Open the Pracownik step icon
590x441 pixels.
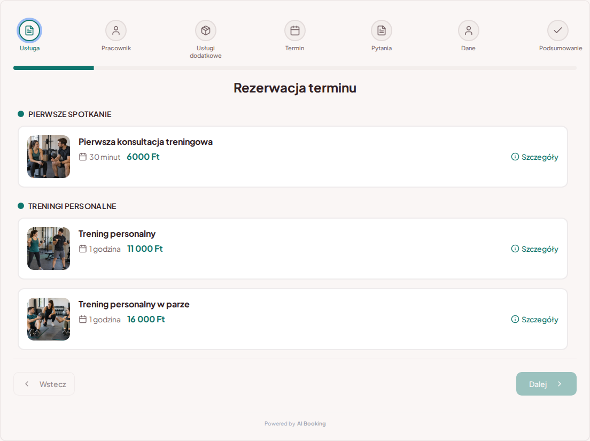click(116, 30)
